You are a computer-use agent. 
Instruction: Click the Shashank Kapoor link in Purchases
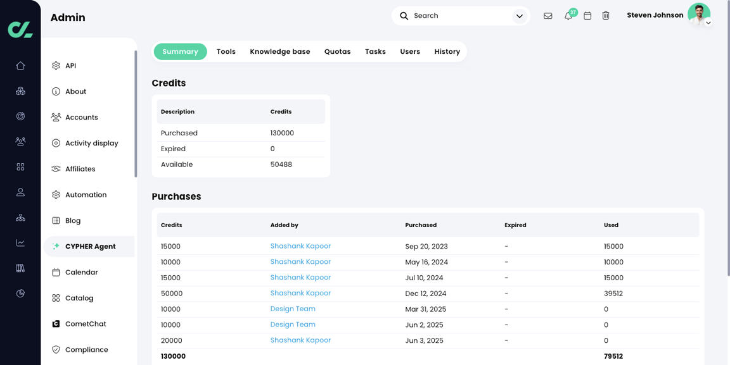click(x=300, y=246)
